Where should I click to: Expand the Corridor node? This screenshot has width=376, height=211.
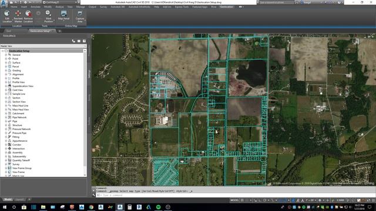pyautogui.click(x=6, y=145)
